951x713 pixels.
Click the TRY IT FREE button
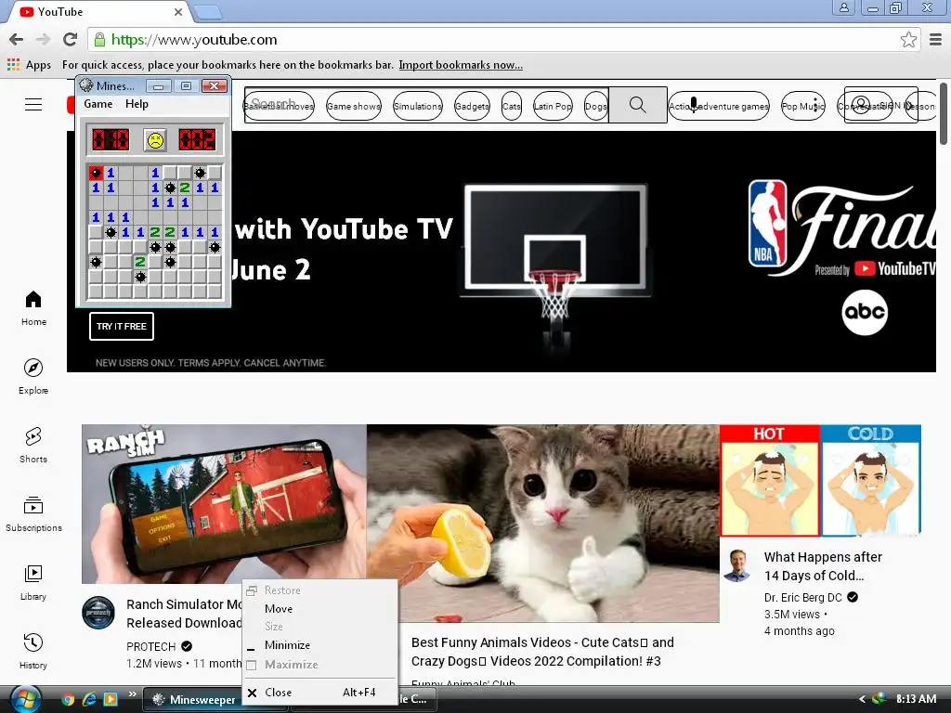pyautogui.click(x=122, y=326)
